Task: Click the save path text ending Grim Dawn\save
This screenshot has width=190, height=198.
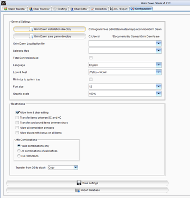Action: click(124, 37)
